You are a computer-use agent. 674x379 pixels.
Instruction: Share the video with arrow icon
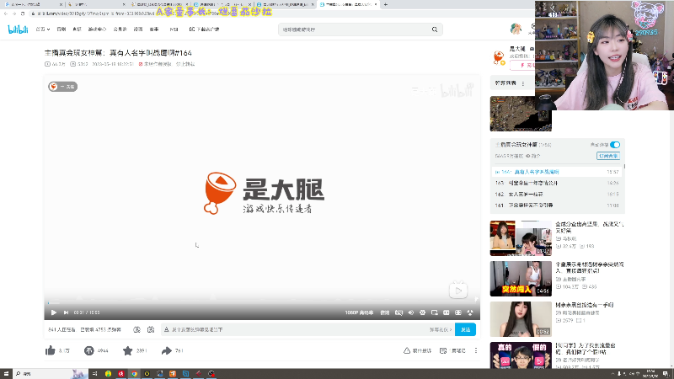coord(166,350)
